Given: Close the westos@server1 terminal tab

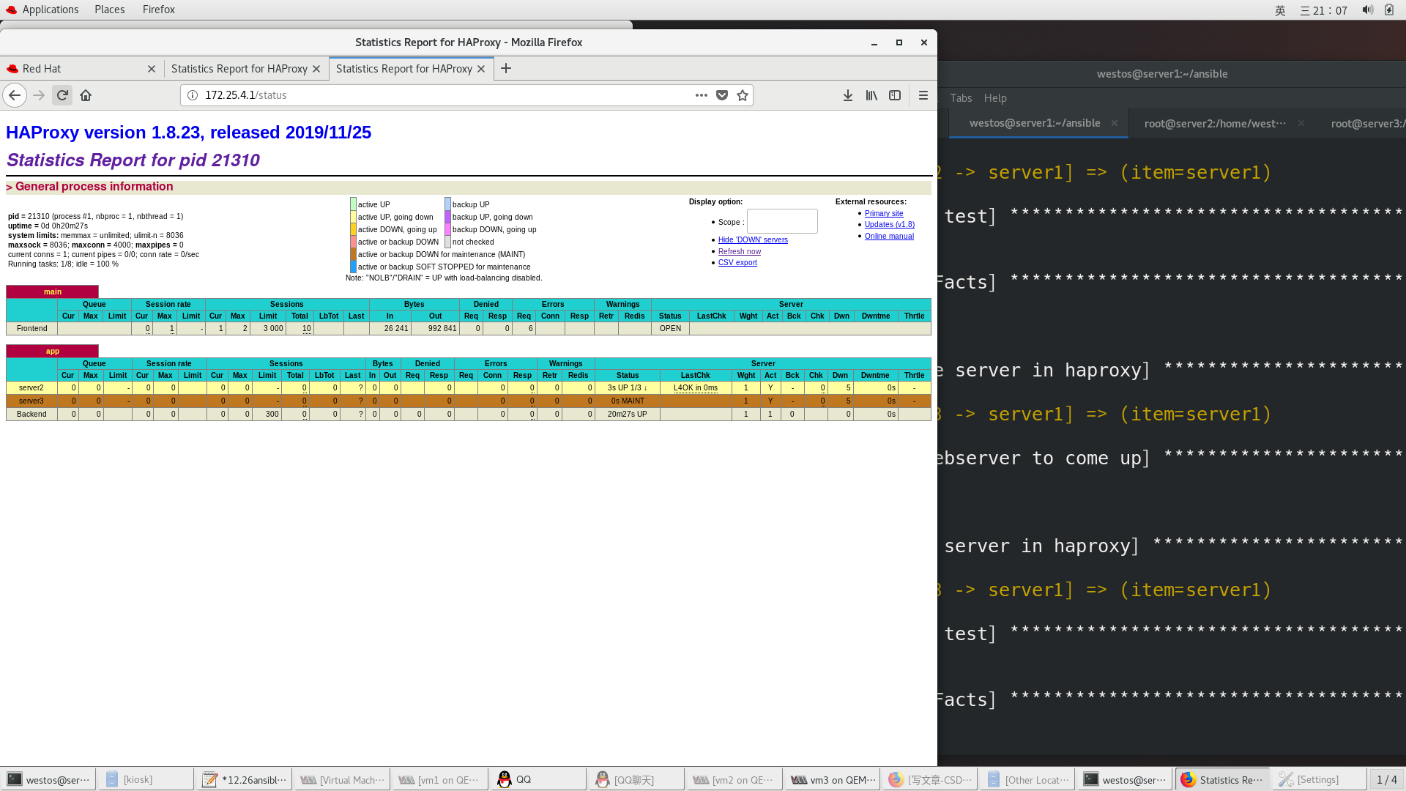Looking at the screenshot, I should coord(1114,123).
